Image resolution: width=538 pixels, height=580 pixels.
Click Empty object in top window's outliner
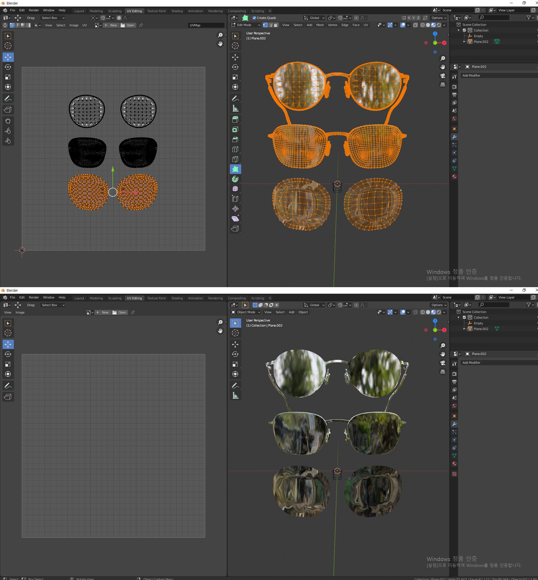coord(478,36)
